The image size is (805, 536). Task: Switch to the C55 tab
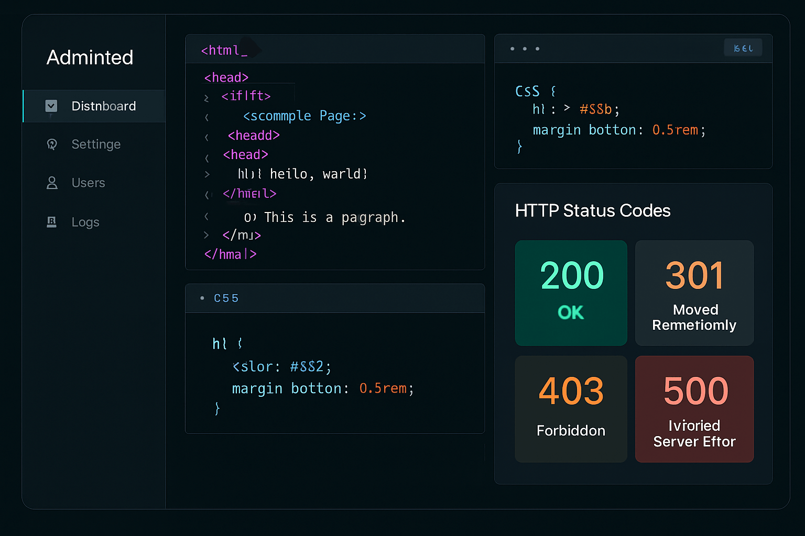(x=226, y=298)
